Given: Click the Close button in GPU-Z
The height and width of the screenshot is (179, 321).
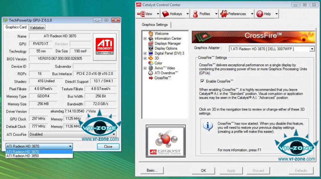Looking at the screenshot, I should pos(108,146).
